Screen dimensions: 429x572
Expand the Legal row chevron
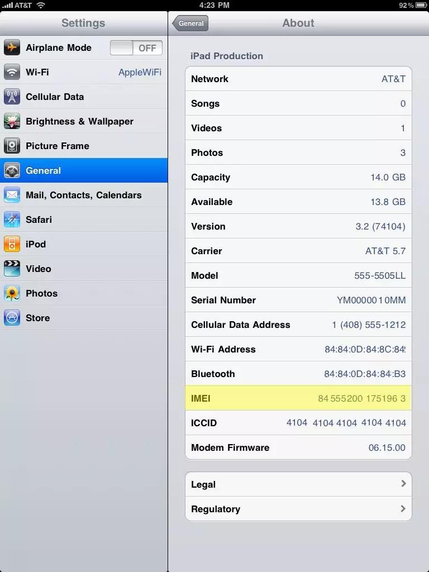pyautogui.click(x=403, y=484)
